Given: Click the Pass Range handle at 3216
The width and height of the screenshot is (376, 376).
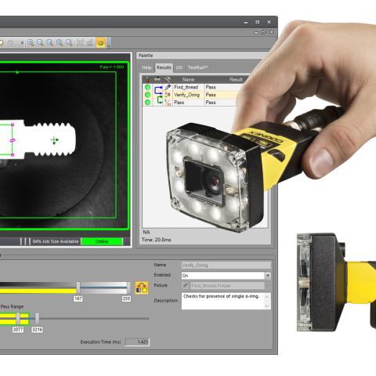Looking at the screenshot, I should coord(37,319).
